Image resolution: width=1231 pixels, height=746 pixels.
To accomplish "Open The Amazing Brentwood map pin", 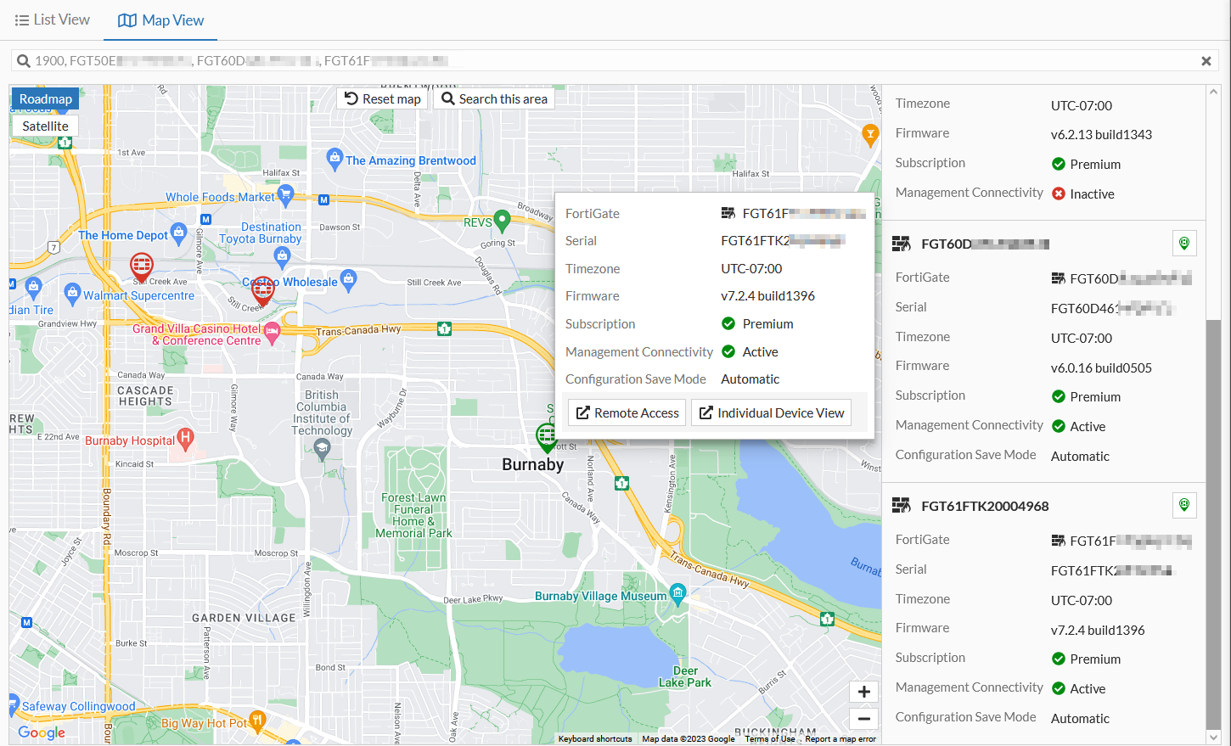I will pyautogui.click(x=334, y=159).
